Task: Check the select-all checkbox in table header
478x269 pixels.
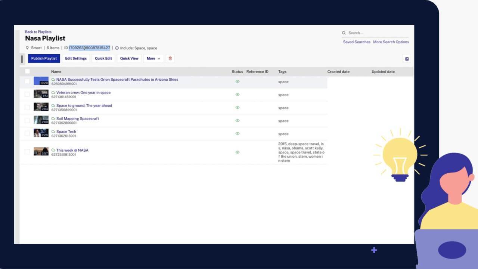Action: [27, 71]
